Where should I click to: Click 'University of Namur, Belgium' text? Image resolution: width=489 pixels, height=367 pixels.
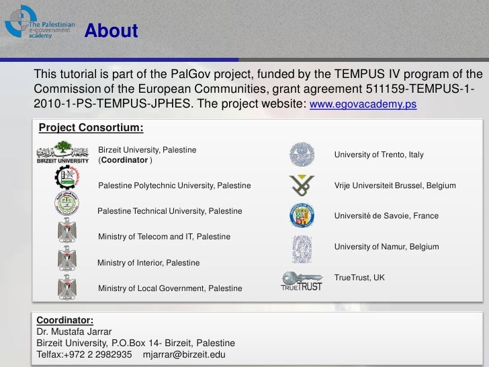[387, 247]
